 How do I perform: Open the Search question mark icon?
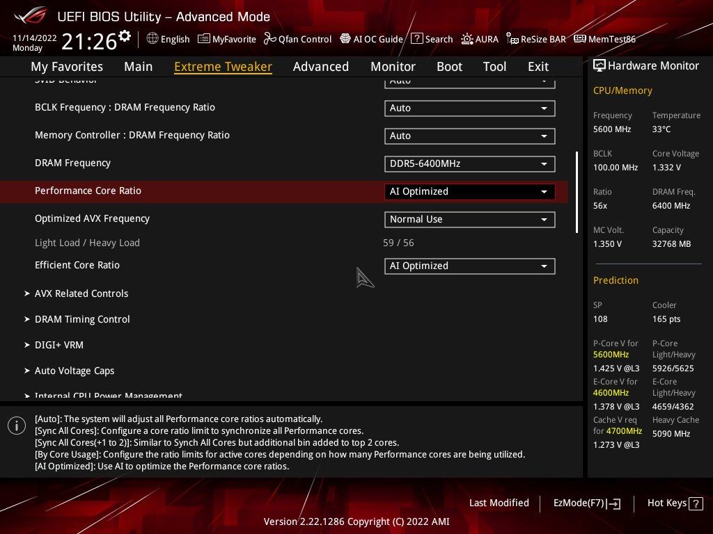pyautogui.click(x=417, y=39)
